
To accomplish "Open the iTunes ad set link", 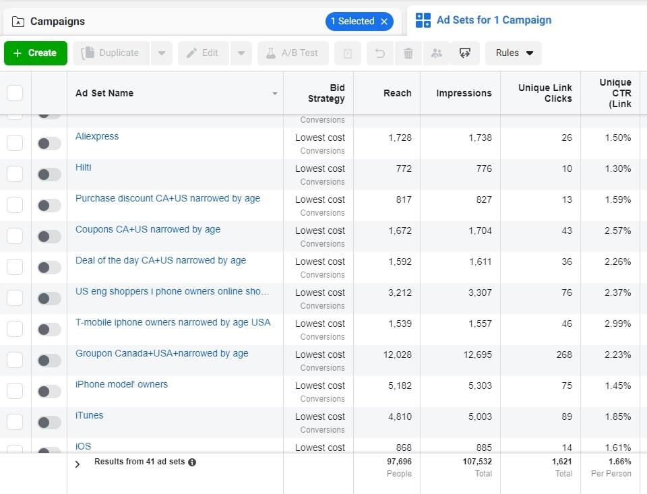I will coord(89,415).
